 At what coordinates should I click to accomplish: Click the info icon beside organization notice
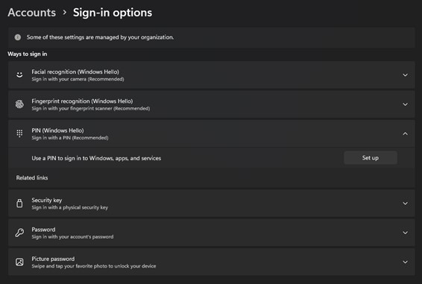click(x=18, y=37)
